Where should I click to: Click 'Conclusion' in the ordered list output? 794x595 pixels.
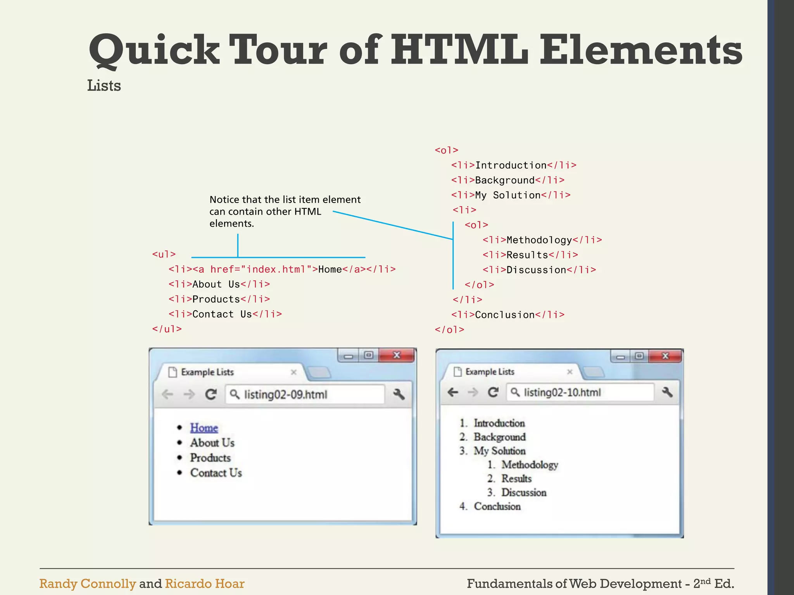point(497,507)
